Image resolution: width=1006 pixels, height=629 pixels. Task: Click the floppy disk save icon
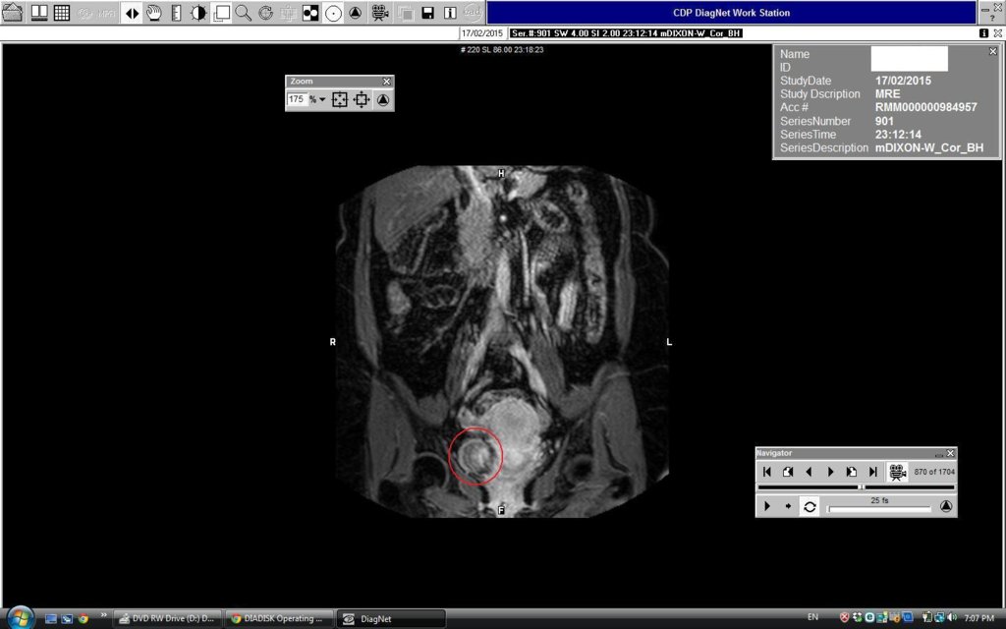coord(427,13)
